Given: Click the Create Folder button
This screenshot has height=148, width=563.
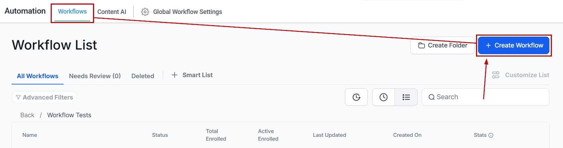Looking at the screenshot, I should point(442,45).
